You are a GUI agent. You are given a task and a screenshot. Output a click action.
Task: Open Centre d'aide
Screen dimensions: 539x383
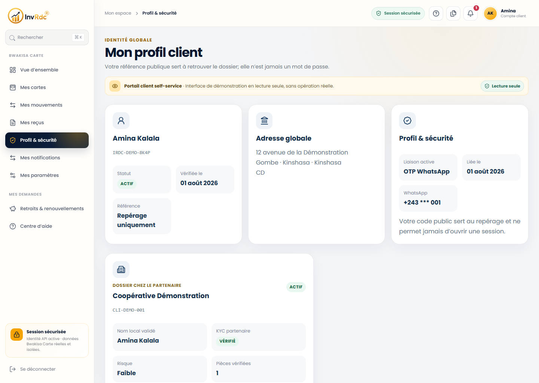tap(47, 226)
